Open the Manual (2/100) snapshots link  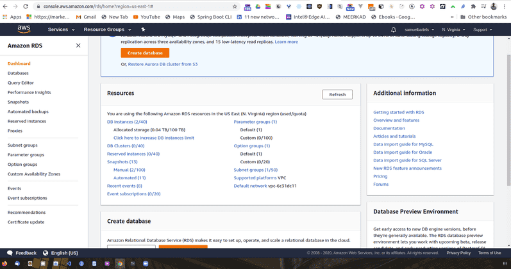click(130, 170)
